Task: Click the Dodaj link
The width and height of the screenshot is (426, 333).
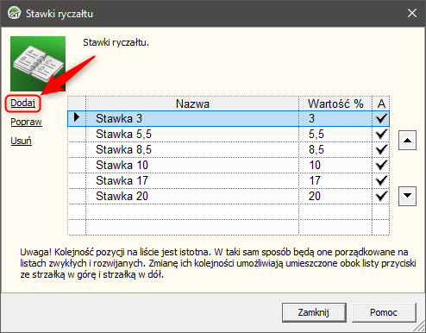Action: point(23,103)
